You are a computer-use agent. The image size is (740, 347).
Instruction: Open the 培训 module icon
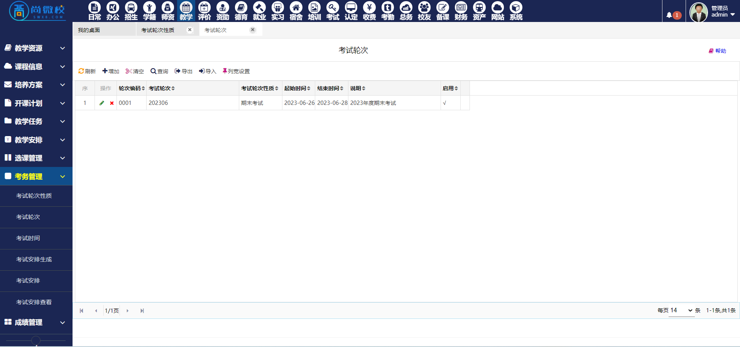click(x=314, y=11)
